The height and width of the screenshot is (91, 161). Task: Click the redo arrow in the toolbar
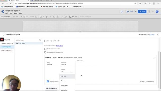pyautogui.click(x=17, y=17)
